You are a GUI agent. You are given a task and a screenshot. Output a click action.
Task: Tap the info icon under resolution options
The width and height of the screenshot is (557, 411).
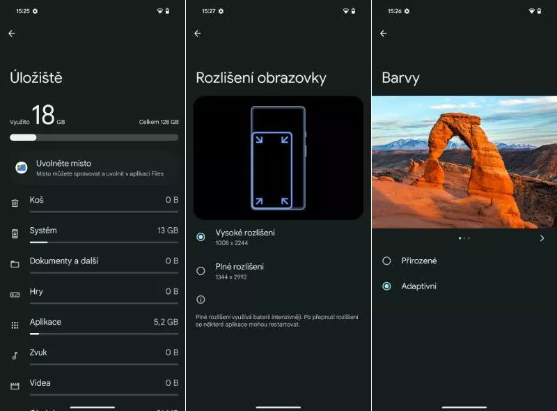[201, 300]
